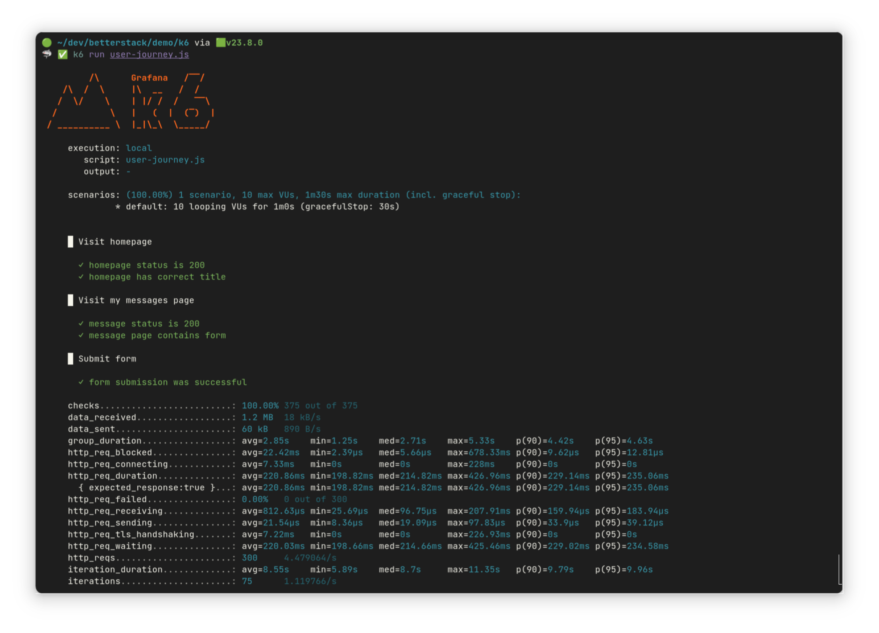Click checkmark next to message page contains form

pyautogui.click(x=81, y=335)
